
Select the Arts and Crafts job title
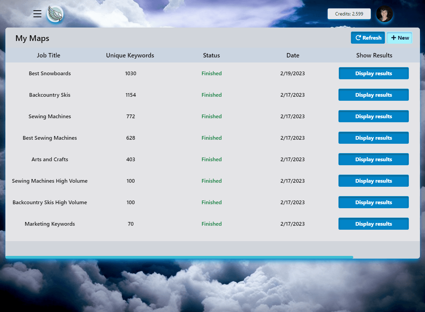point(50,159)
